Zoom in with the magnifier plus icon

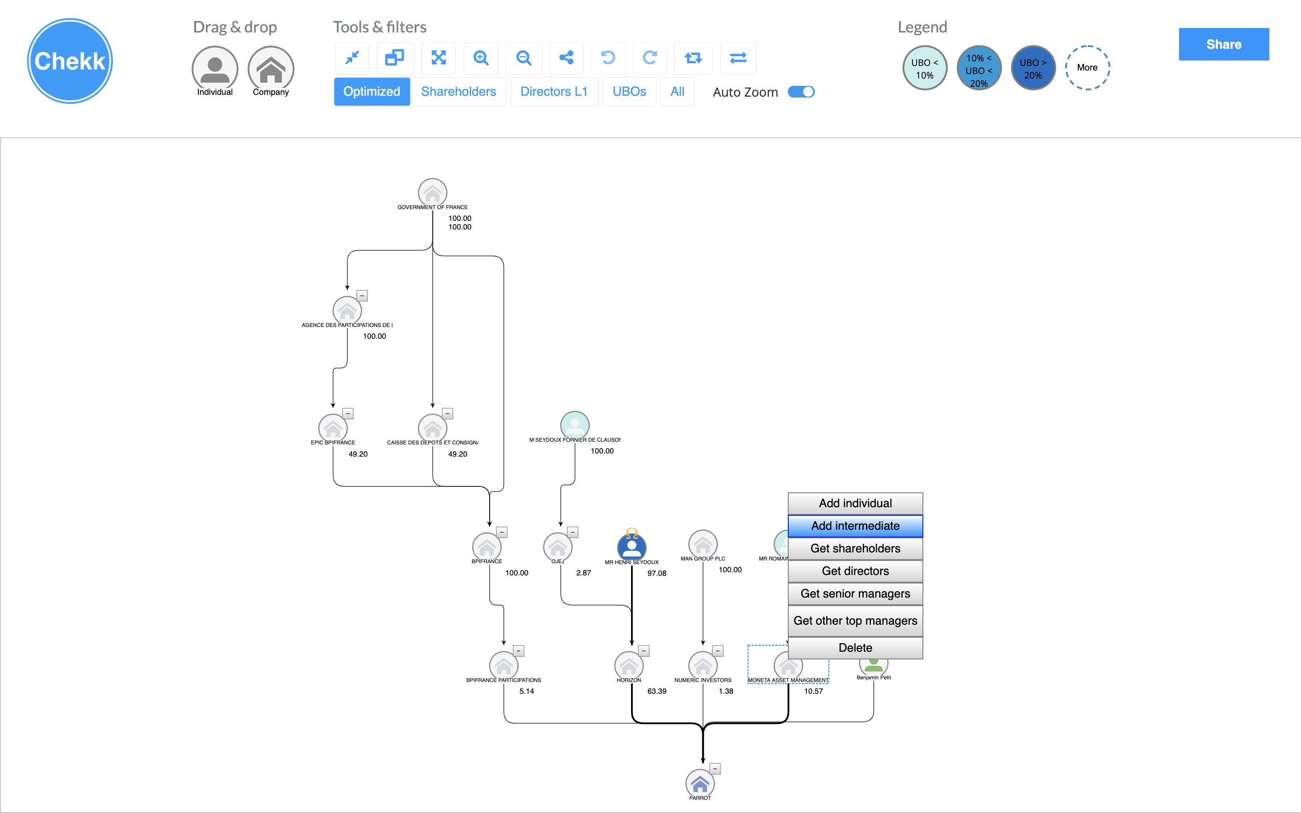(481, 58)
